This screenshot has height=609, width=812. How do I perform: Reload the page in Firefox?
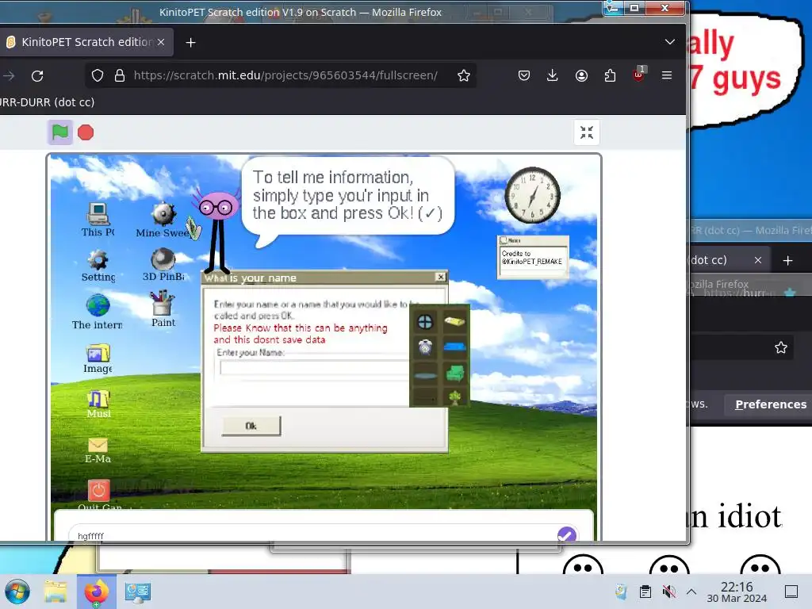(x=37, y=75)
